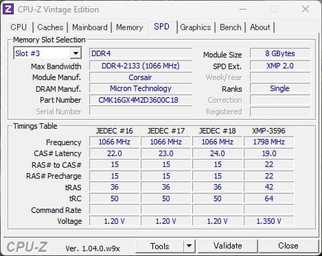Click the Single ranks value

point(280,88)
